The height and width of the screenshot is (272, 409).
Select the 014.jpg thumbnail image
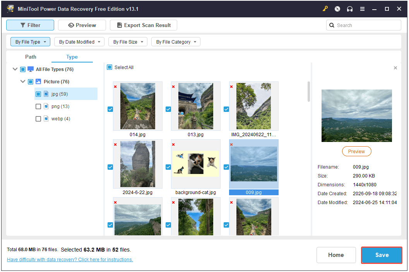pyautogui.click(x=138, y=106)
